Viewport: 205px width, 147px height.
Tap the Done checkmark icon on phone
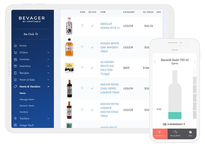[x=190, y=132]
